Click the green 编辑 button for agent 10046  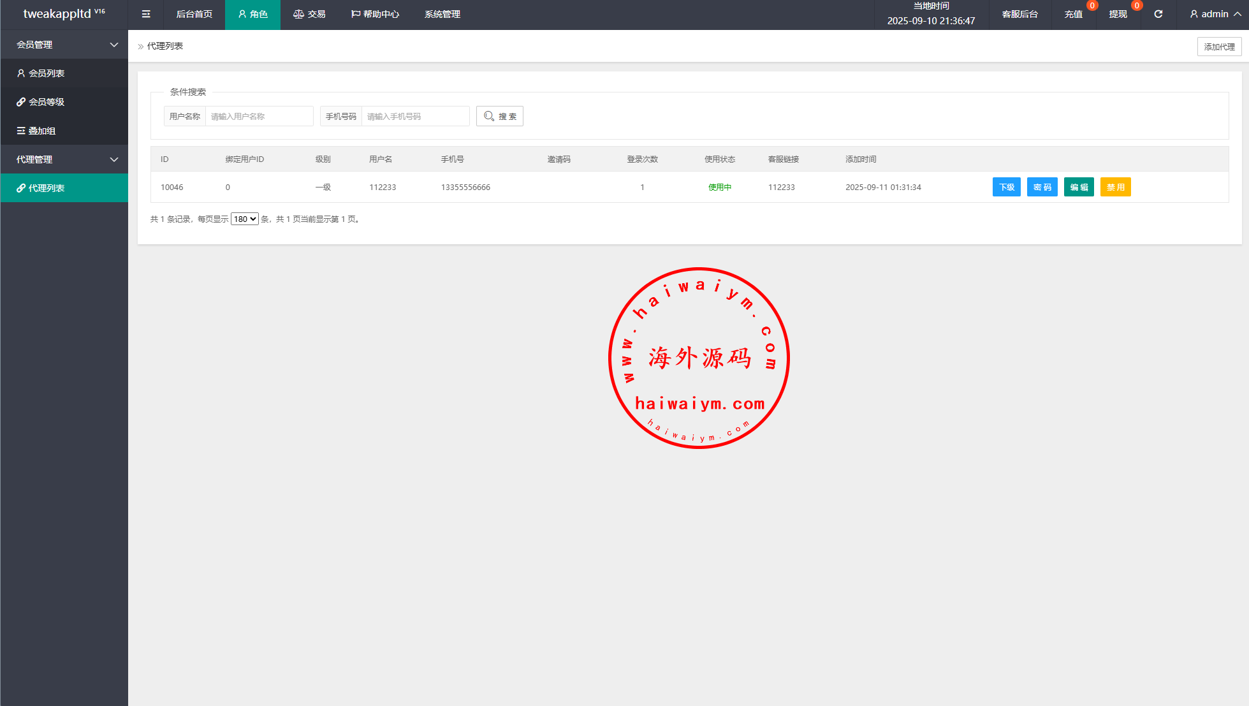[x=1079, y=187]
